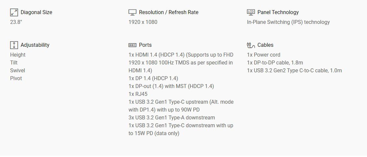Screen dimensions: 367x157
Task: Click the Cables plug icon
Action: [251, 45]
